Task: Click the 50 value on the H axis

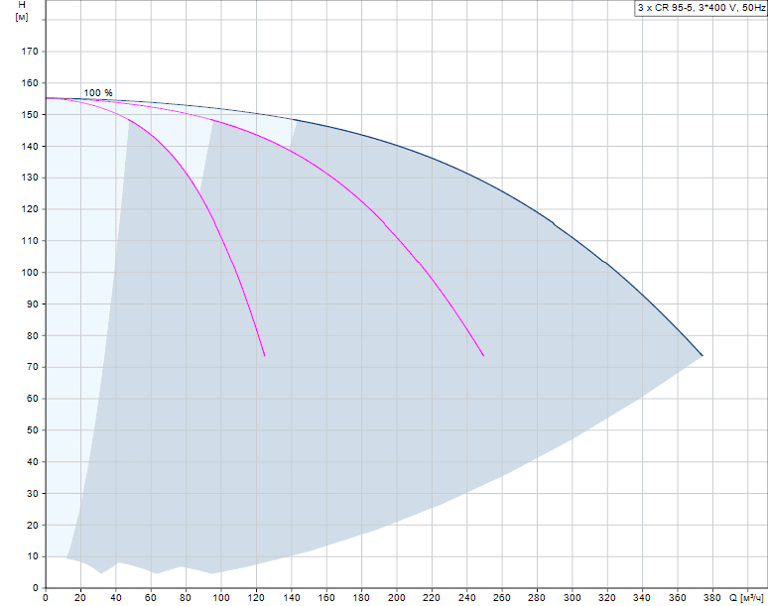Action: coord(33,430)
